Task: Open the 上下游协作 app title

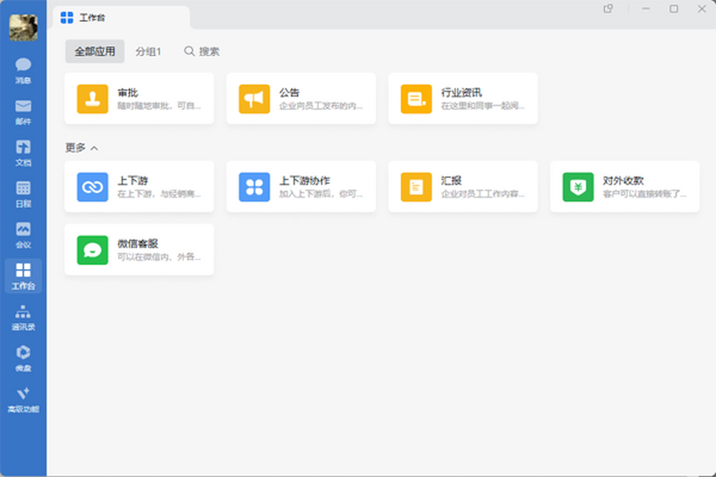Action: point(305,180)
